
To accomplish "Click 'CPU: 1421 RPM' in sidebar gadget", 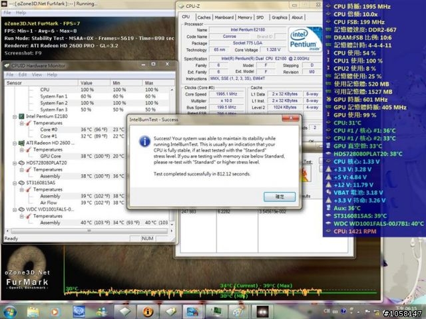I will (x=355, y=231).
